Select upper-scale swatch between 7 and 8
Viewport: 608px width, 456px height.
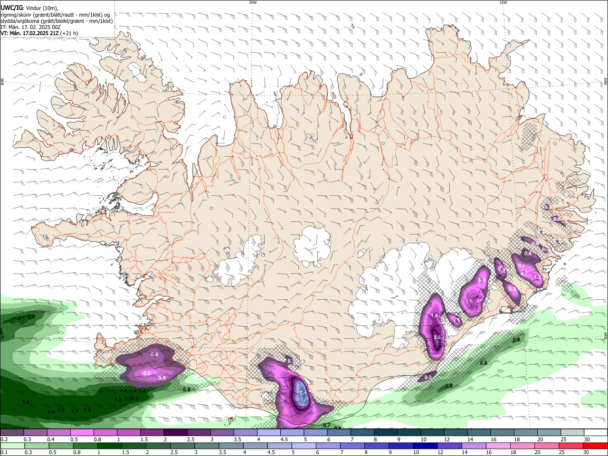click(363, 432)
